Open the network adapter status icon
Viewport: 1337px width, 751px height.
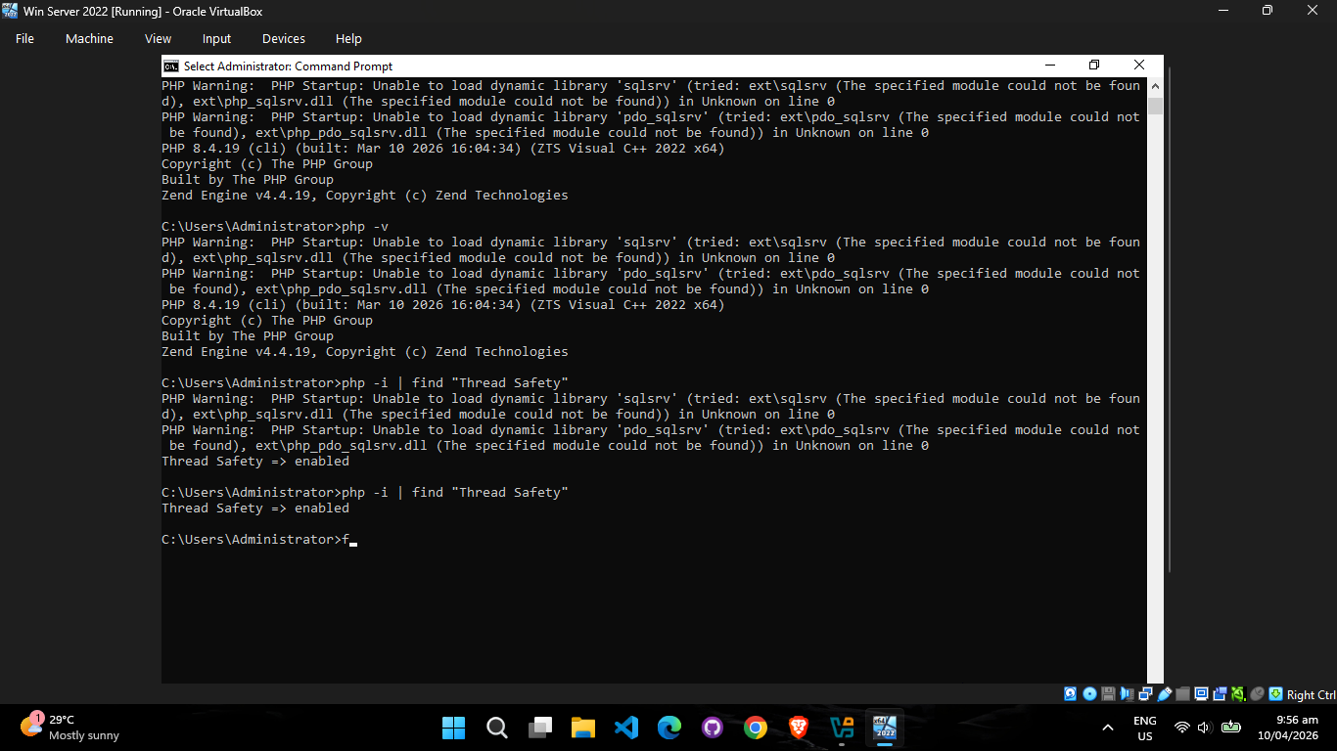coord(1145,694)
